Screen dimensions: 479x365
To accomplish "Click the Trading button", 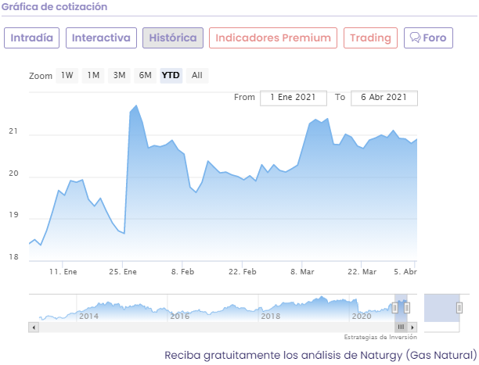I will point(370,38).
